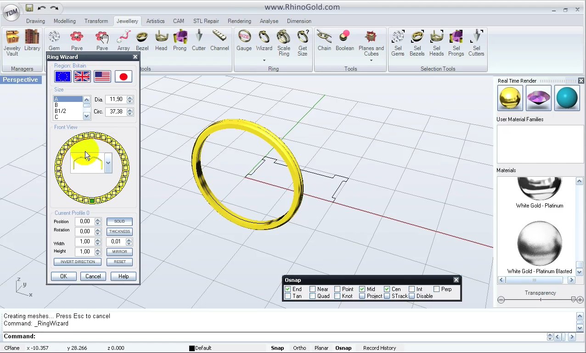Select the USA region flag
The height and width of the screenshot is (353, 586).
click(x=102, y=77)
